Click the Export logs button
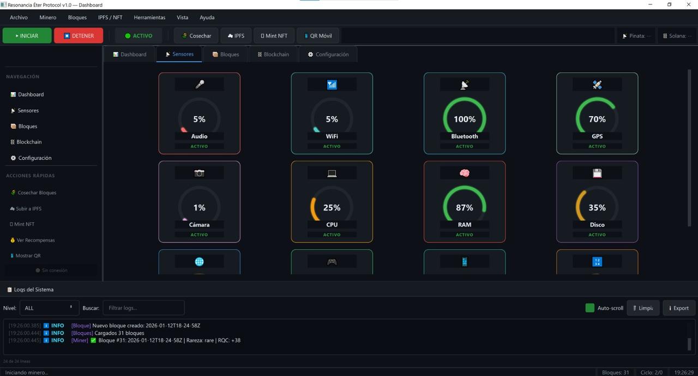698x376 pixels. coord(679,308)
